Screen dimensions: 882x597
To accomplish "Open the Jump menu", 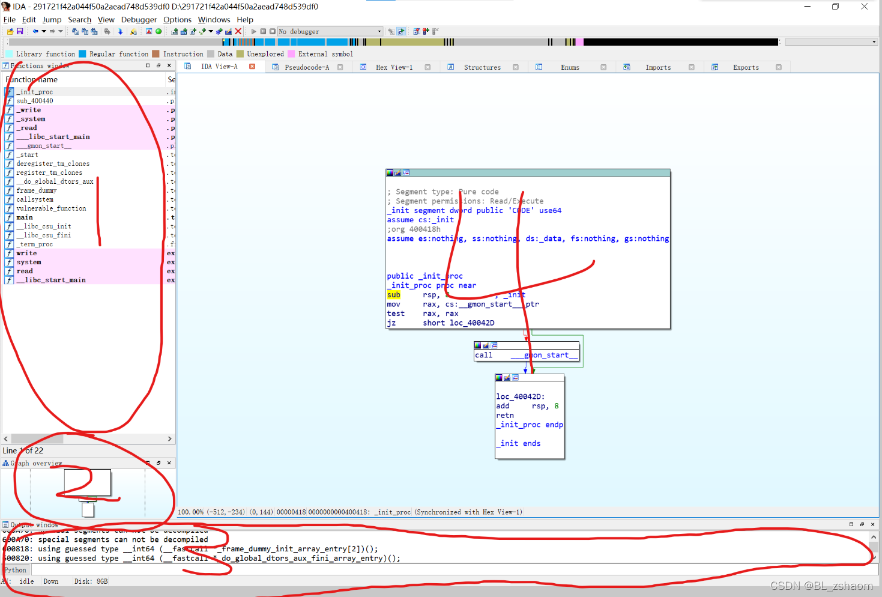I will pos(52,19).
